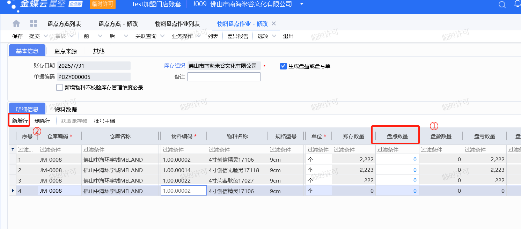Select row 4 via row indicator arrow
Screen dimensions: 521x229
tap(13, 191)
